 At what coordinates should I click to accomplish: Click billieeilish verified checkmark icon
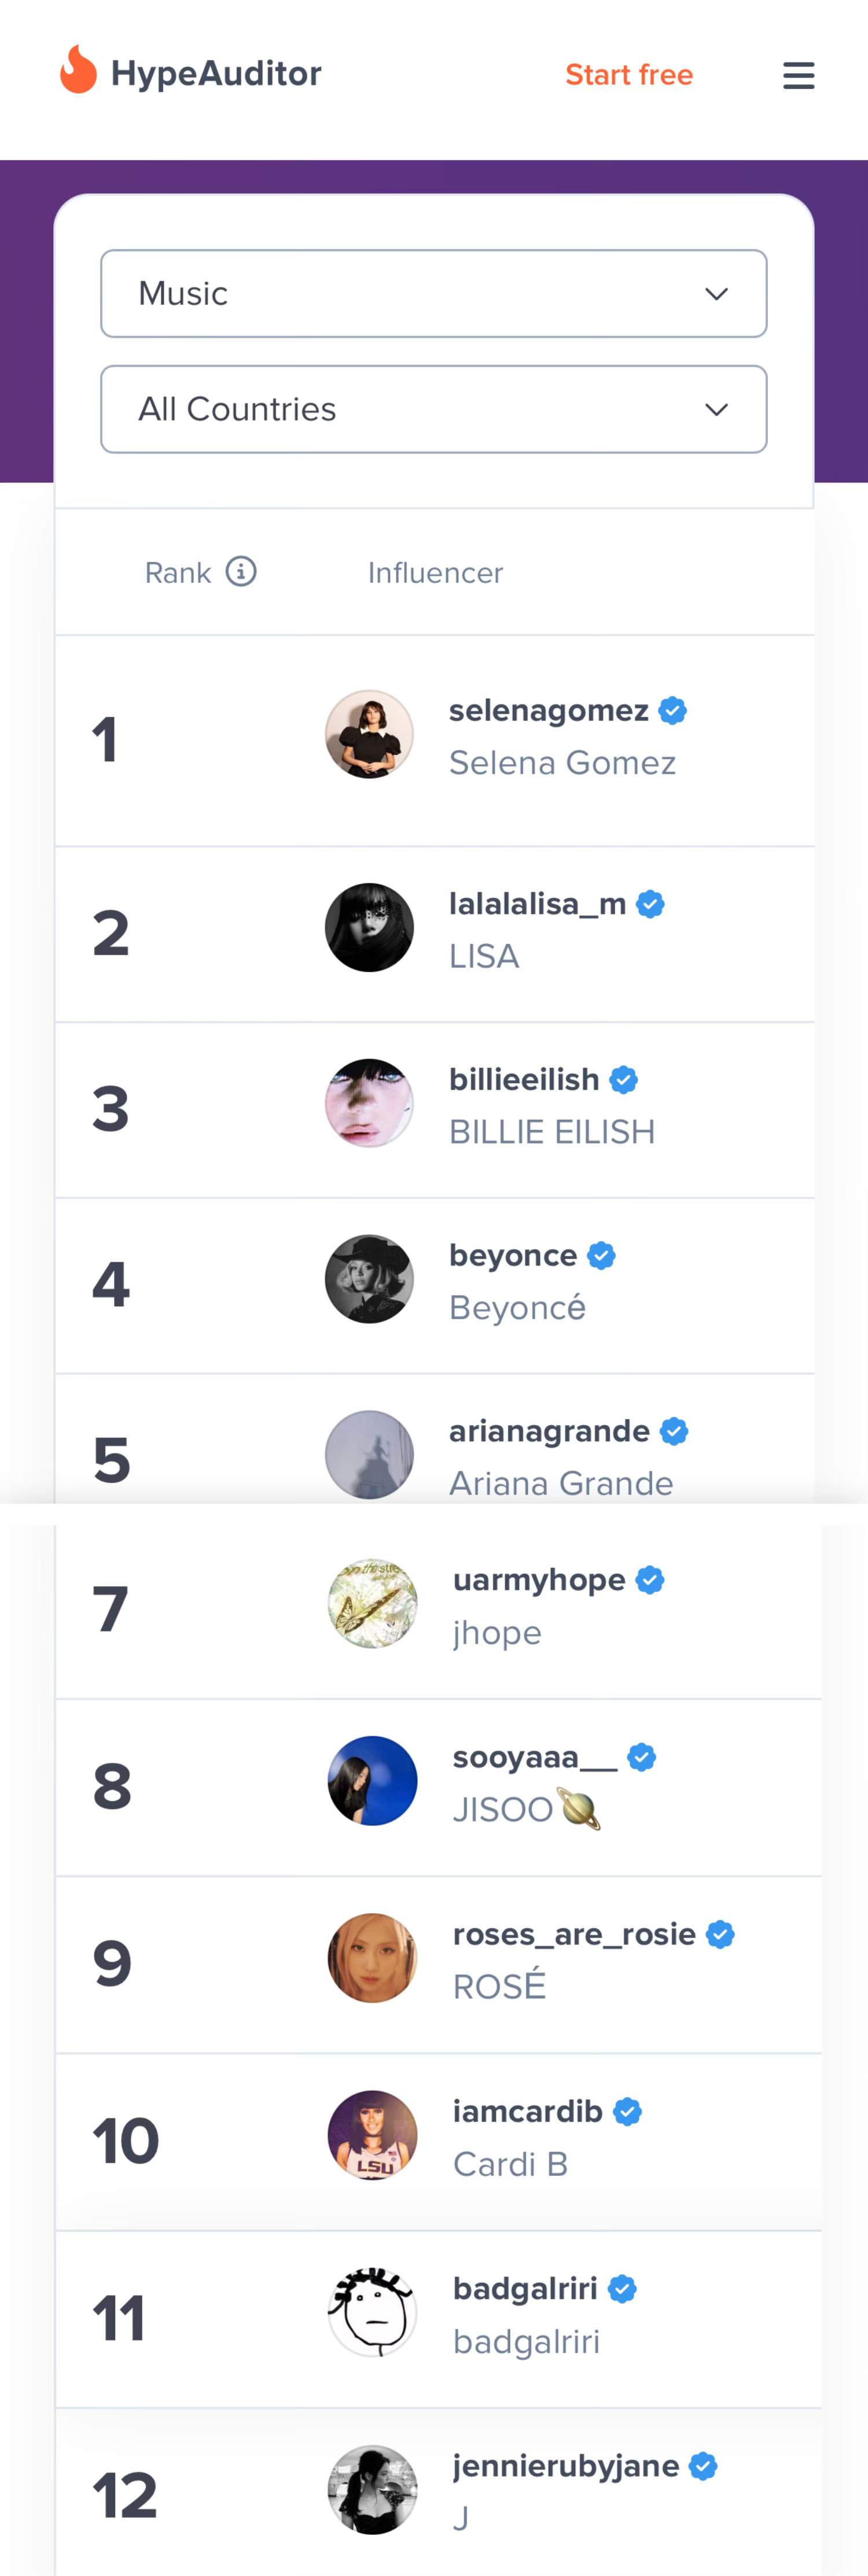[623, 1080]
